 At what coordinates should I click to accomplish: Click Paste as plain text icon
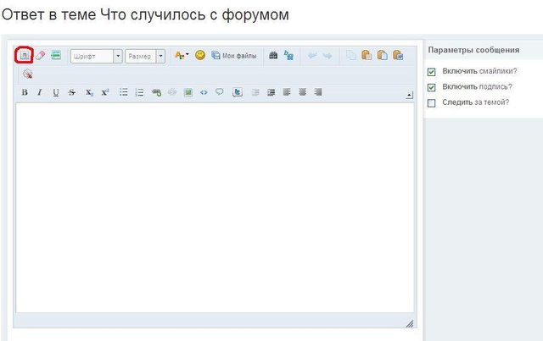click(382, 55)
